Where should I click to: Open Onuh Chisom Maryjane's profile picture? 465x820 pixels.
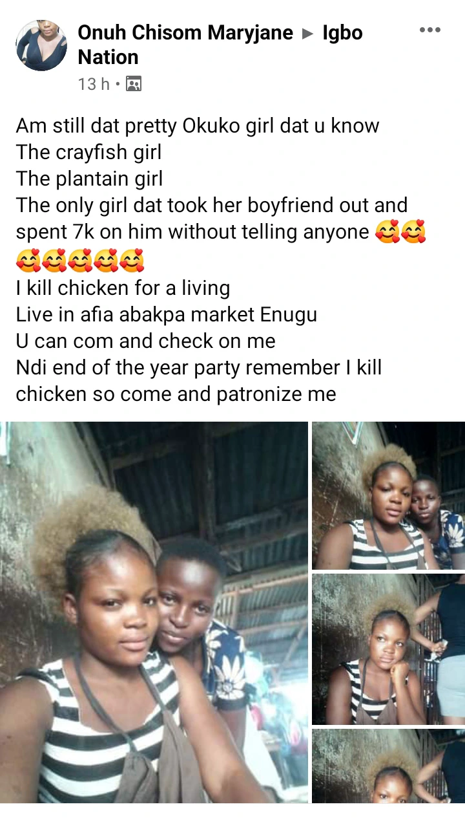[x=41, y=45]
